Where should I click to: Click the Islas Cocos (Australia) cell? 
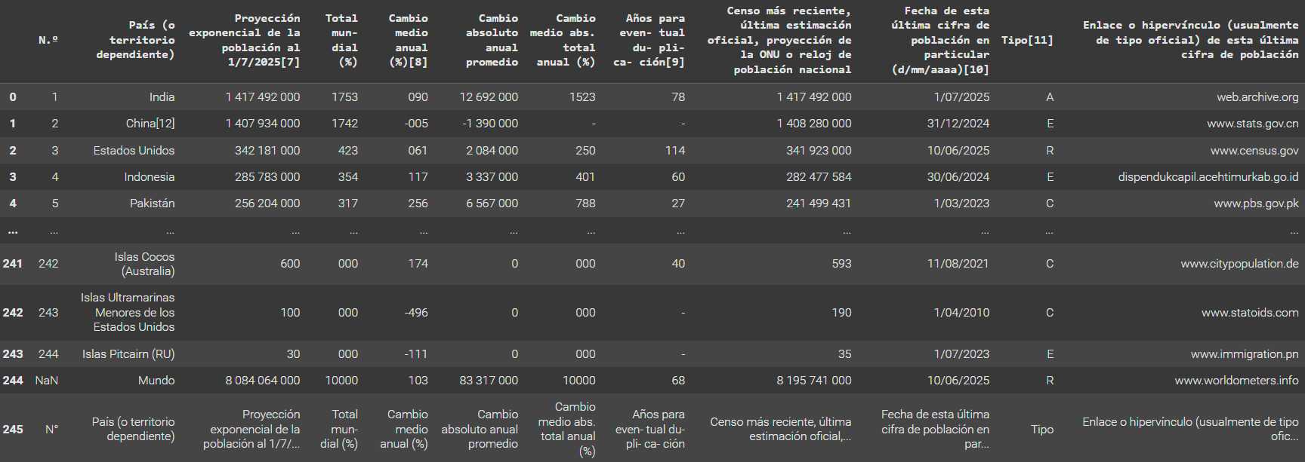[143, 264]
